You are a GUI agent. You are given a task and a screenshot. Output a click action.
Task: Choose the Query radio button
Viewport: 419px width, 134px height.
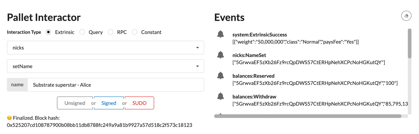click(82, 32)
